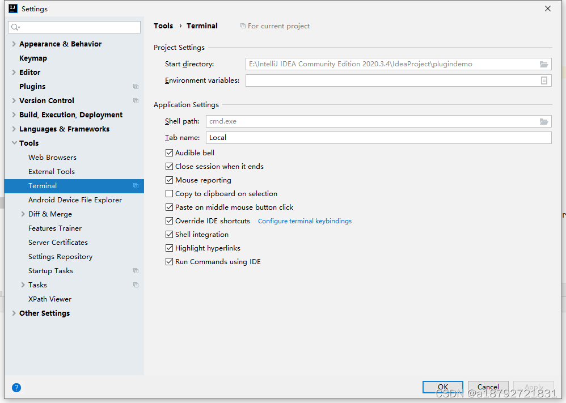The width and height of the screenshot is (566, 403).
Task: Open the Keymap settings page
Action: (33, 58)
